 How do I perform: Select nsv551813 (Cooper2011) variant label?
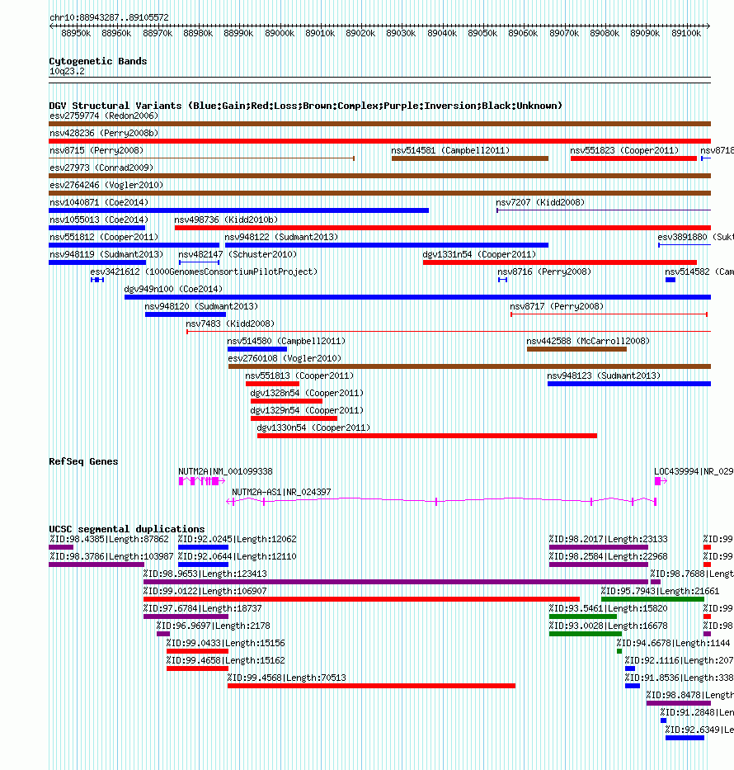(x=299, y=376)
